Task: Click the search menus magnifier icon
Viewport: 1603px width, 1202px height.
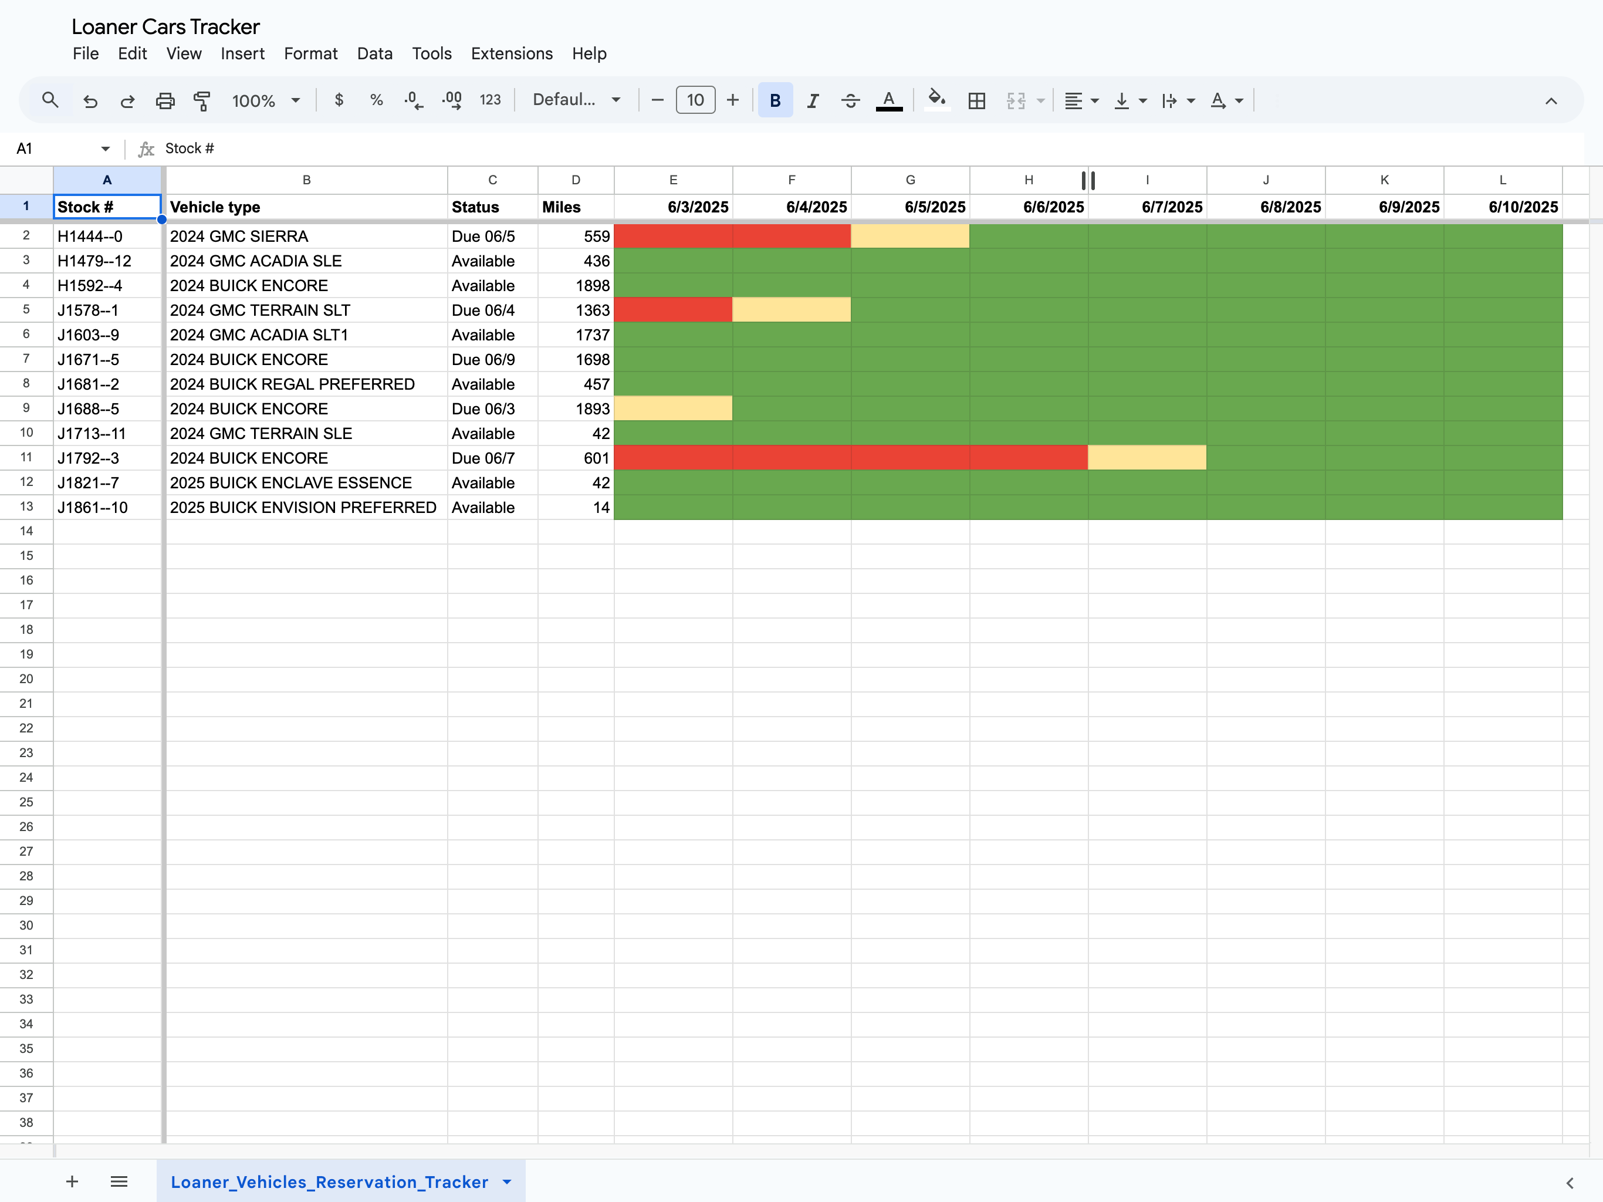Action: point(50,100)
